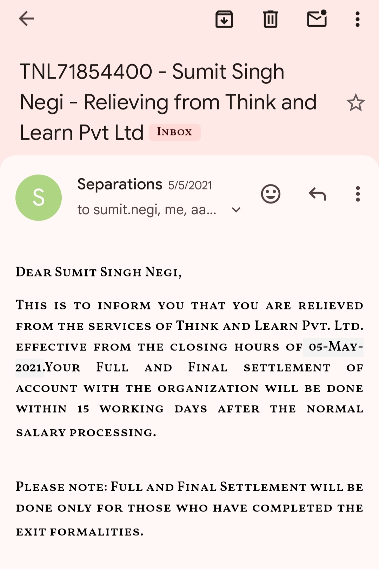379x569 pixels.
Task: Go back using the back arrow
Action: (x=26, y=19)
